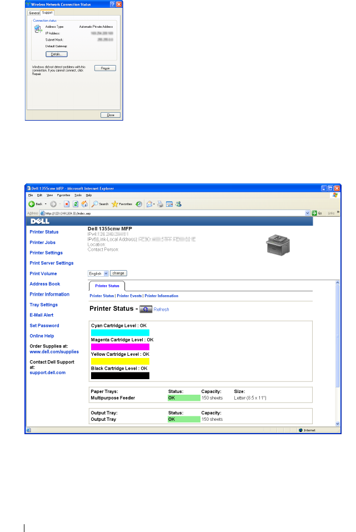Screen dimensions: 356x532
Task: Open the Print Volume link
Action: coord(43,274)
